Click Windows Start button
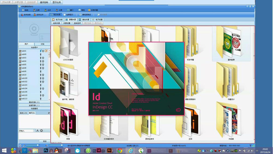273x154 pixels. (4, 150)
